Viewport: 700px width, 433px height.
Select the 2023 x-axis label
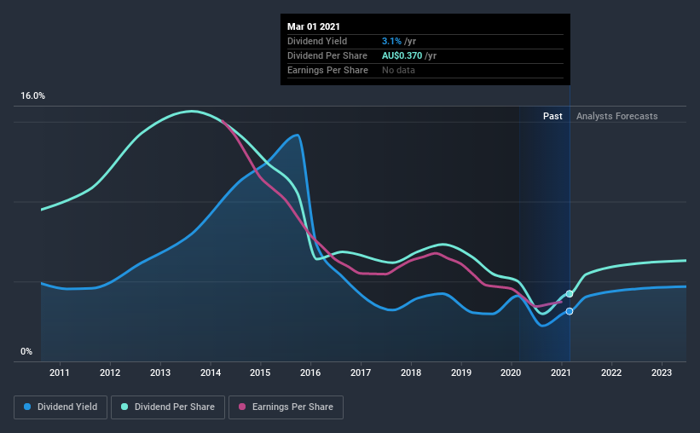(x=661, y=372)
